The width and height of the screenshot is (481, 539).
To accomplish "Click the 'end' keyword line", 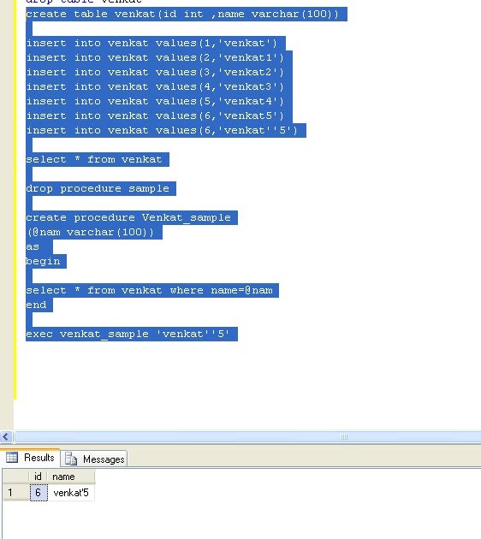I will 36,305.
